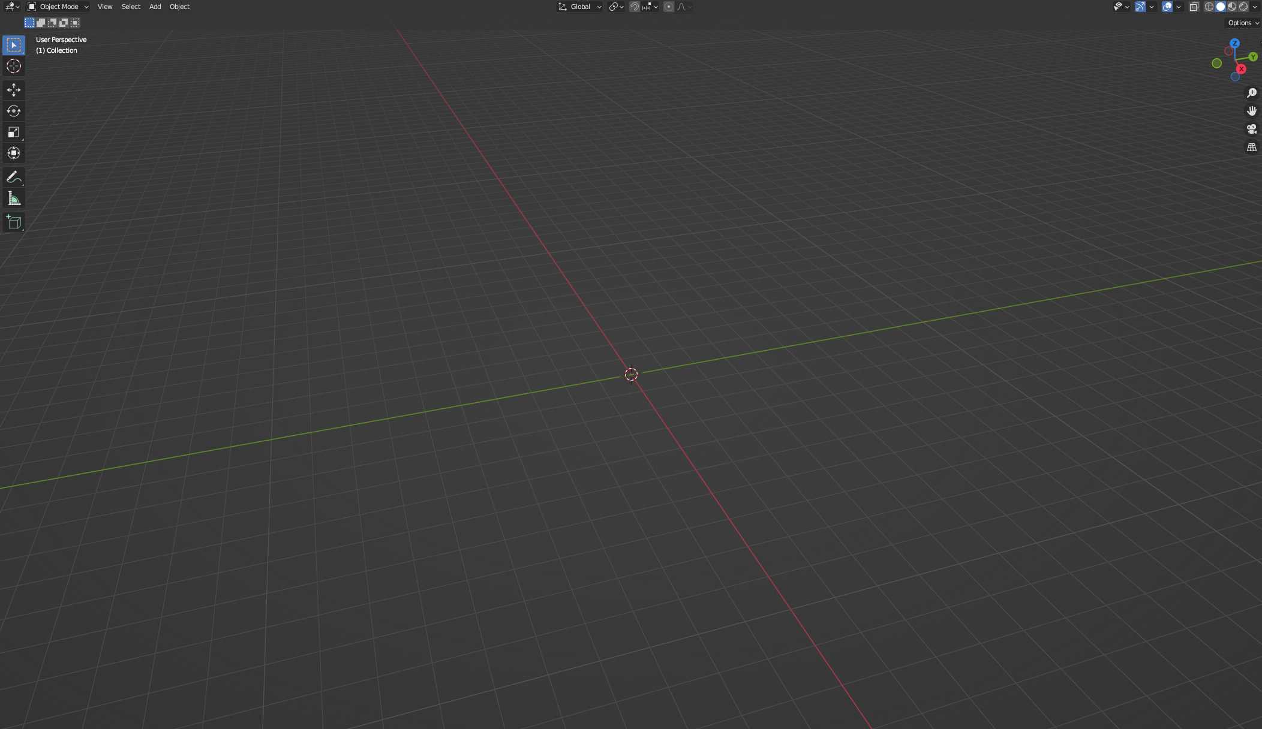Set selection mode to intersect
Viewport: 1262px width, 729px height.
click(x=75, y=23)
